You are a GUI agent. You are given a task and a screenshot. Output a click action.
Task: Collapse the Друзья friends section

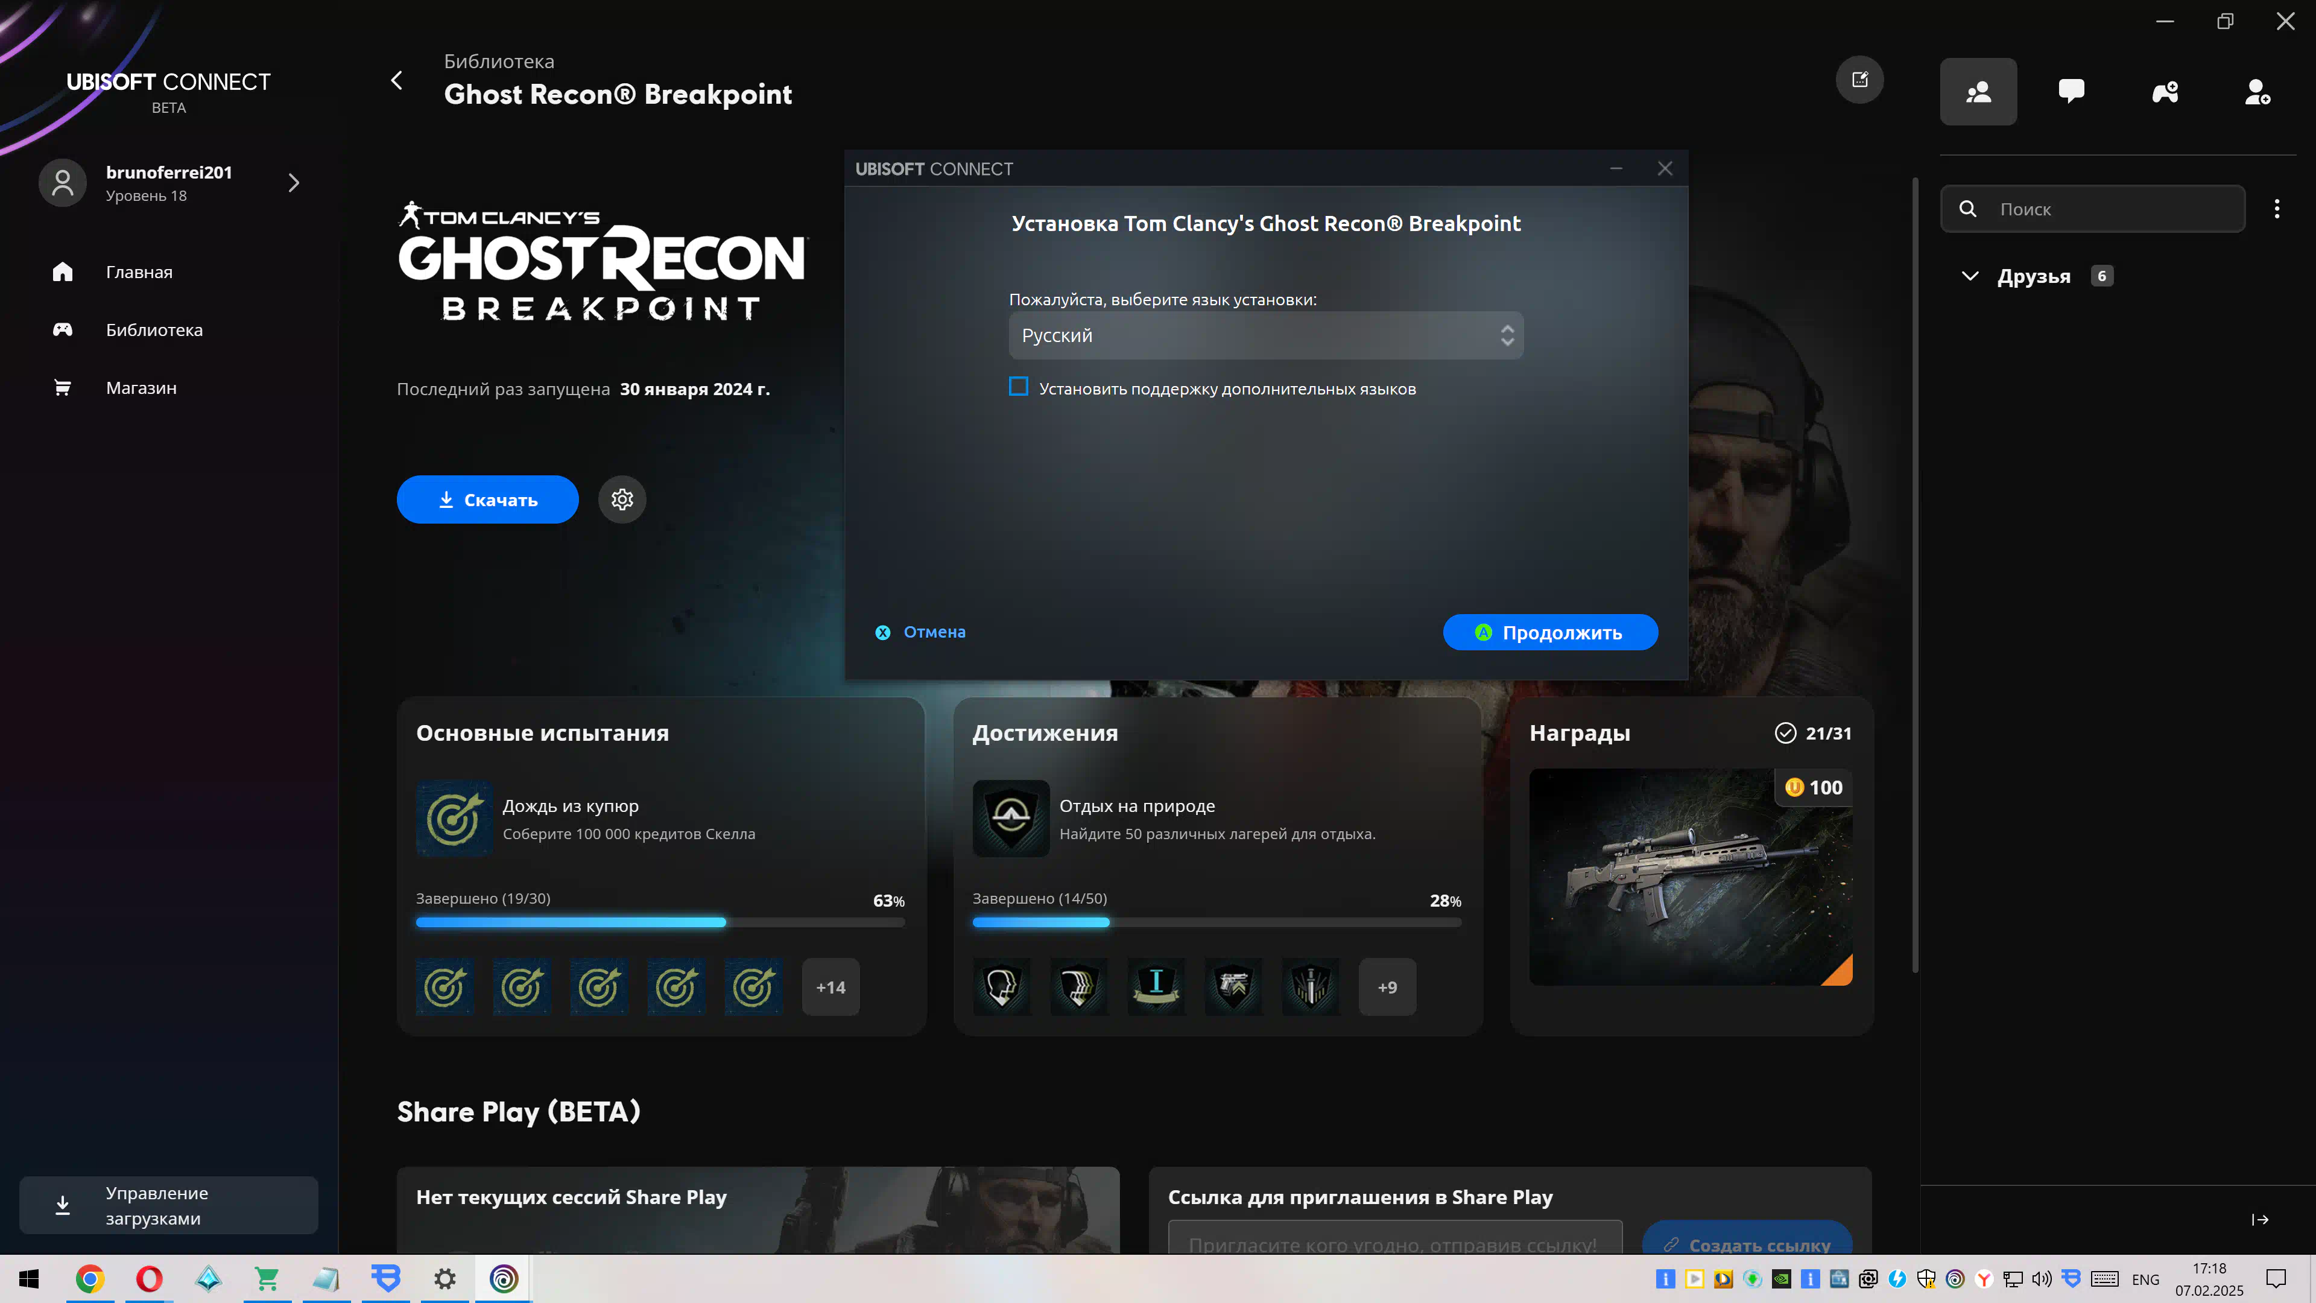tap(1970, 276)
